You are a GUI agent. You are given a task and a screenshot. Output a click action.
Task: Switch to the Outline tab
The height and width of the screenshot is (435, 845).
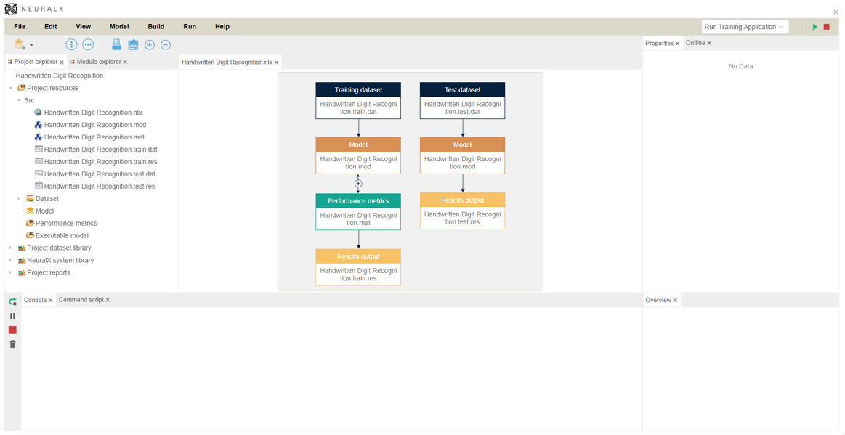point(695,43)
